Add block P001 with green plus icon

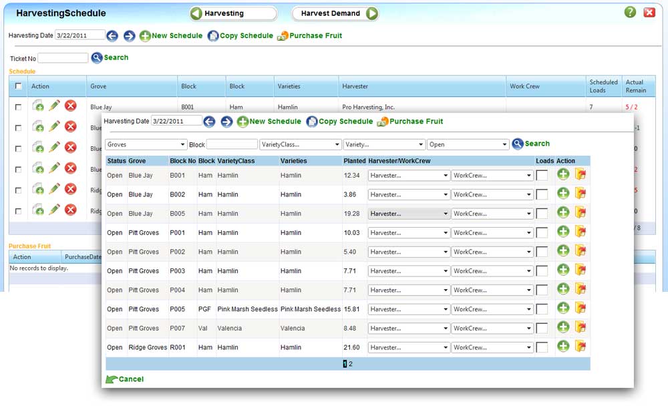click(x=563, y=232)
